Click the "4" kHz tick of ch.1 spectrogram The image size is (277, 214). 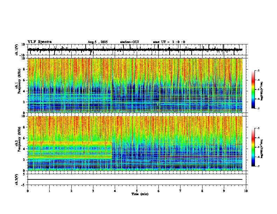pos(25,91)
